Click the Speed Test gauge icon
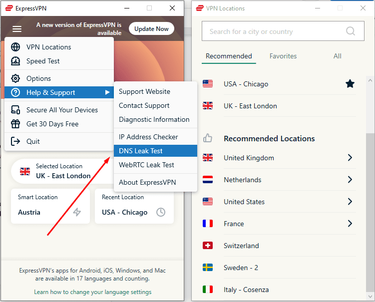 click(15, 61)
